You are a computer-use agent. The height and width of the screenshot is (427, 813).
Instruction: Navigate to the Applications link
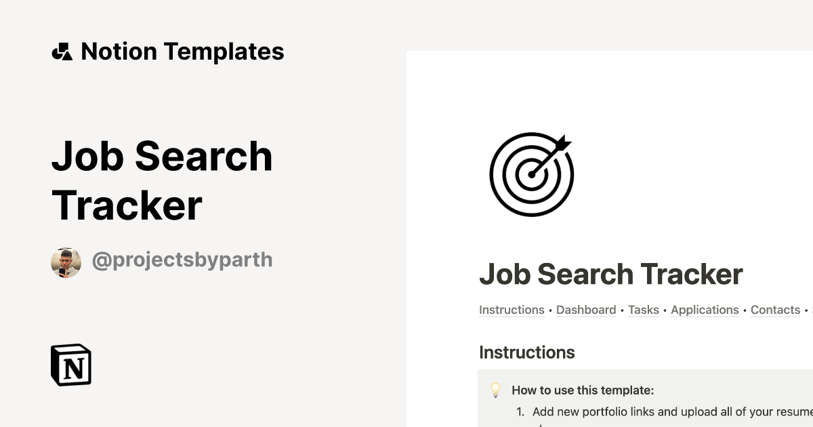tap(705, 310)
